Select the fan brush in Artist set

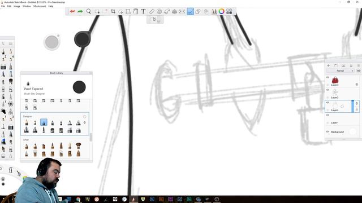tap(78, 145)
